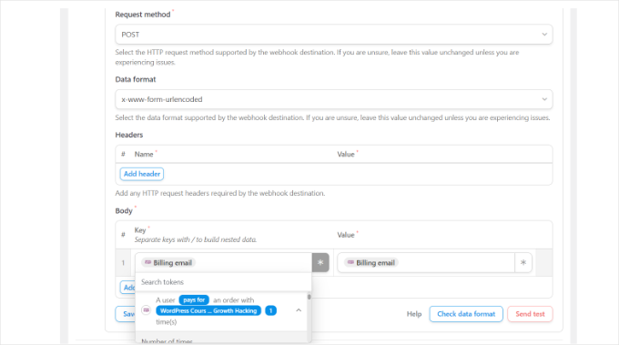The height and width of the screenshot is (345, 619).
Task: Click the Billing email token in Value field
Action: (371, 263)
